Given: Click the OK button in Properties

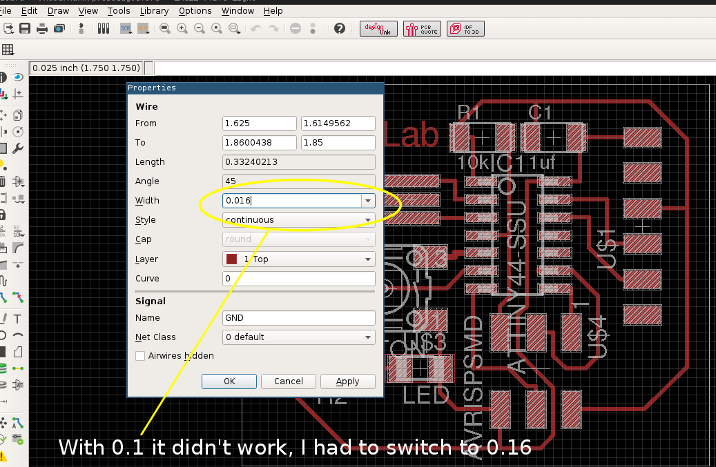Looking at the screenshot, I should pyautogui.click(x=229, y=381).
